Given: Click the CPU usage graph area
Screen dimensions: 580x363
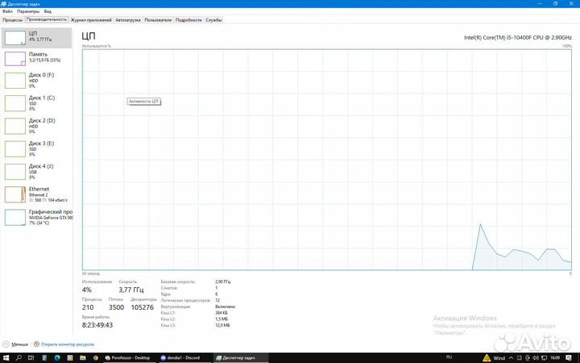Looking at the screenshot, I should tap(326, 160).
